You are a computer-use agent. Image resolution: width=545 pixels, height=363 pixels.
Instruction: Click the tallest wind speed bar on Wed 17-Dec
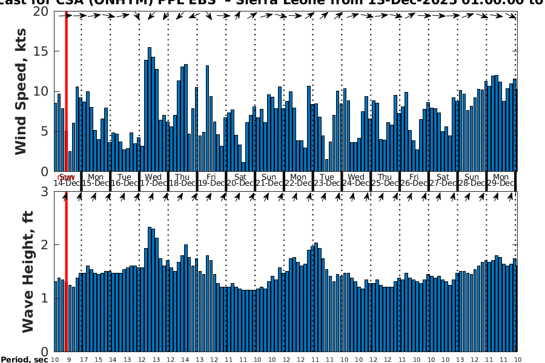[x=150, y=109]
